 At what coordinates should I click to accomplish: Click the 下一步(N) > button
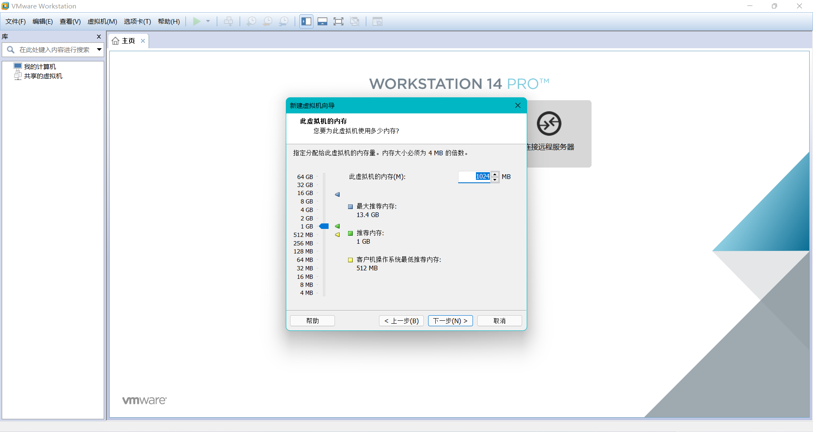[x=451, y=321]
